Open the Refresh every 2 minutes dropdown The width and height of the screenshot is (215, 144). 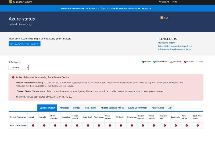click(19, 67)
